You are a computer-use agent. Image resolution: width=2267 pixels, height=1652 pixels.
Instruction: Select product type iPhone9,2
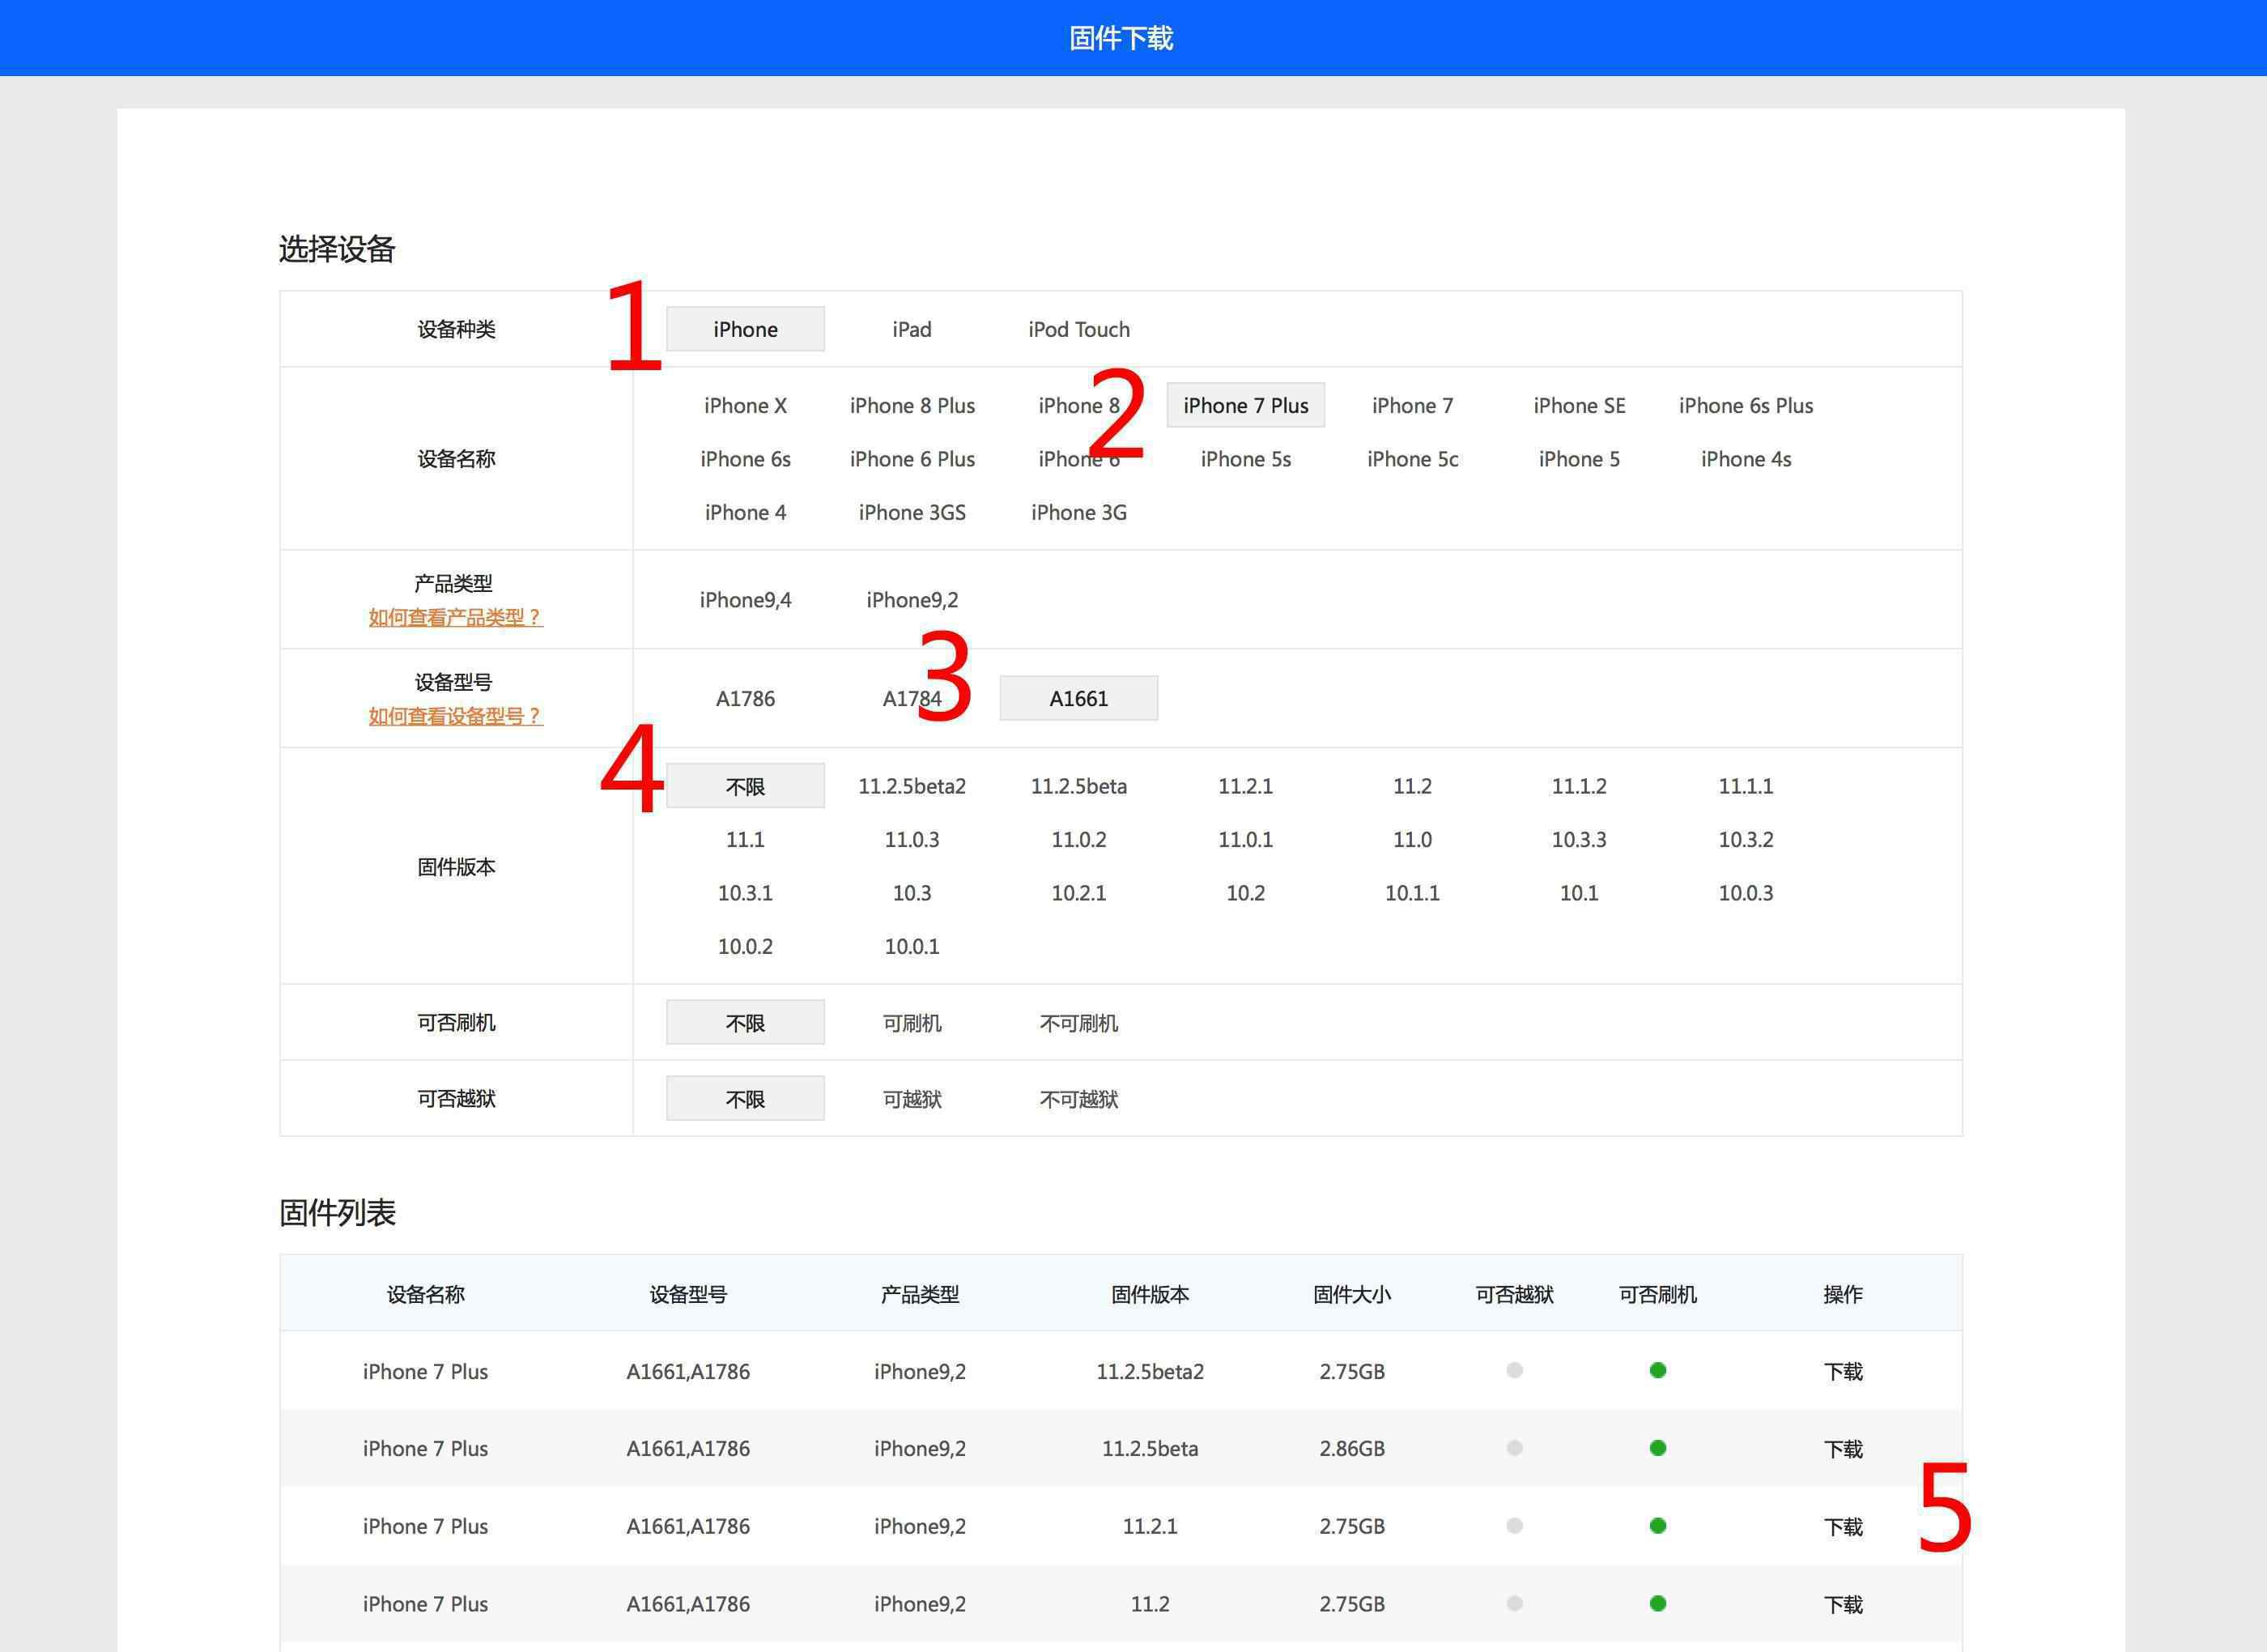coord(912,599)
